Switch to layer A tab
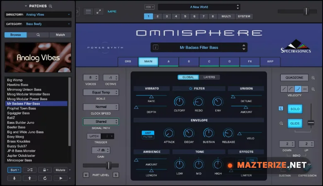 (168, 62)
